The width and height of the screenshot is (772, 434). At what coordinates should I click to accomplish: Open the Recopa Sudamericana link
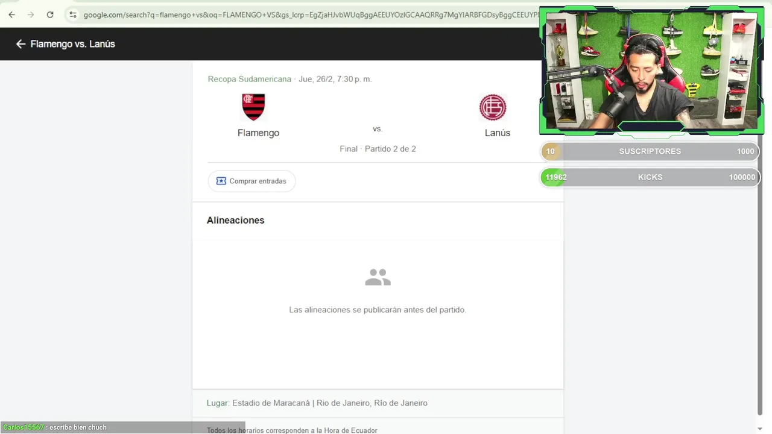coord(249,79)
